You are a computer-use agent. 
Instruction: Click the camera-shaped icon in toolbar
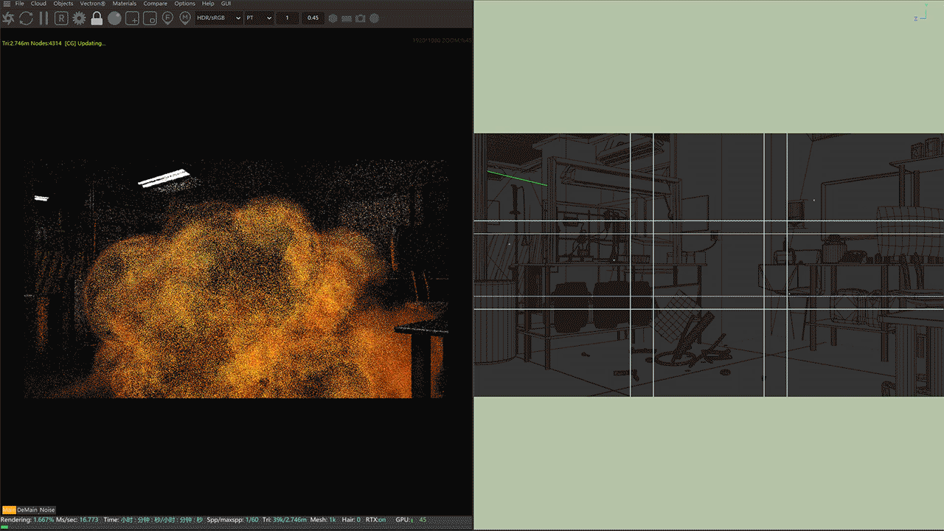(361, 18)
